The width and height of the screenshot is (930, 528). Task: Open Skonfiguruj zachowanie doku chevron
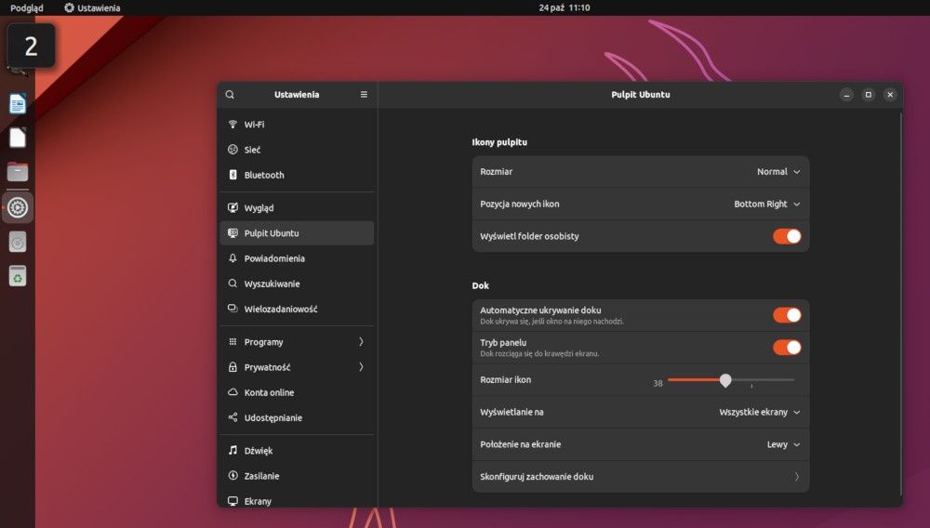pyautogui.click(x=797, y=477)
